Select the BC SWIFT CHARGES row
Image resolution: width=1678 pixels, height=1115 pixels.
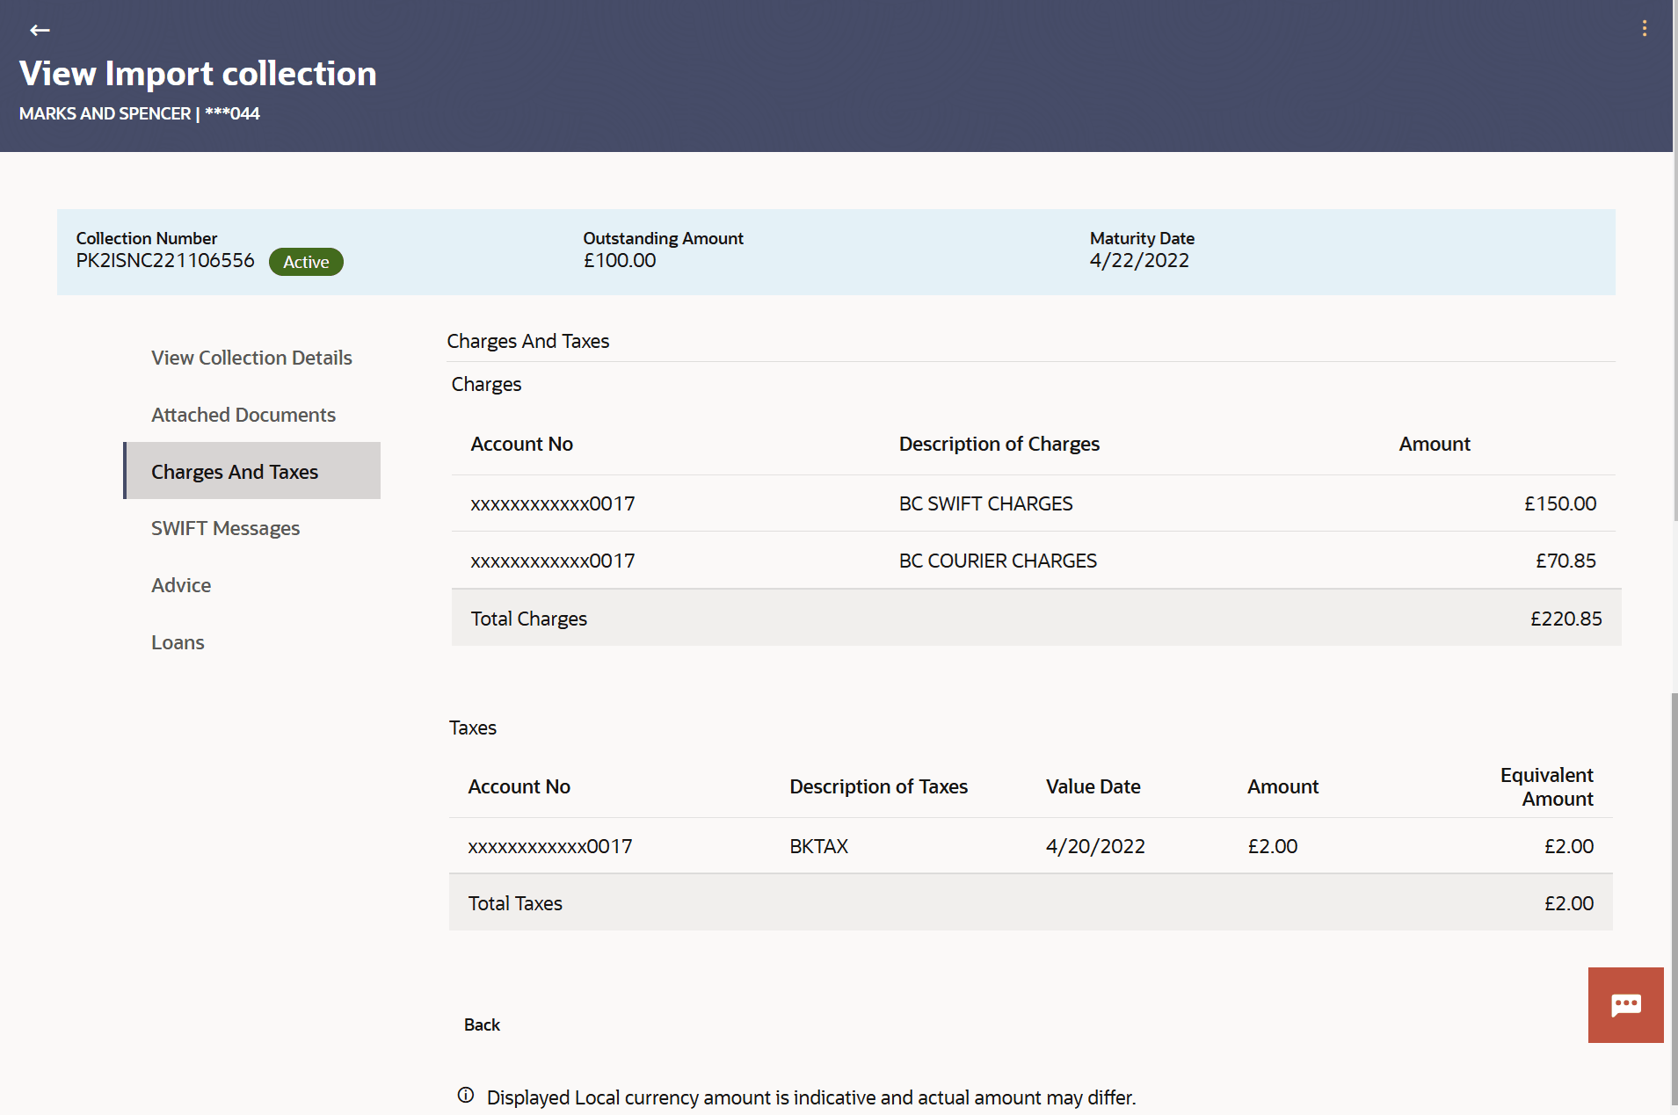coord(984,503)
